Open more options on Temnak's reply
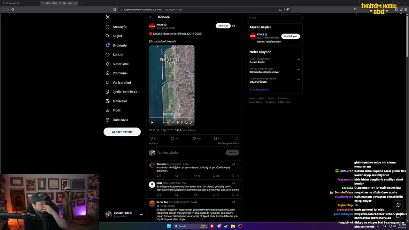This screenshot has width=409, height=230. pyautogui.click(x=238, y=164)
